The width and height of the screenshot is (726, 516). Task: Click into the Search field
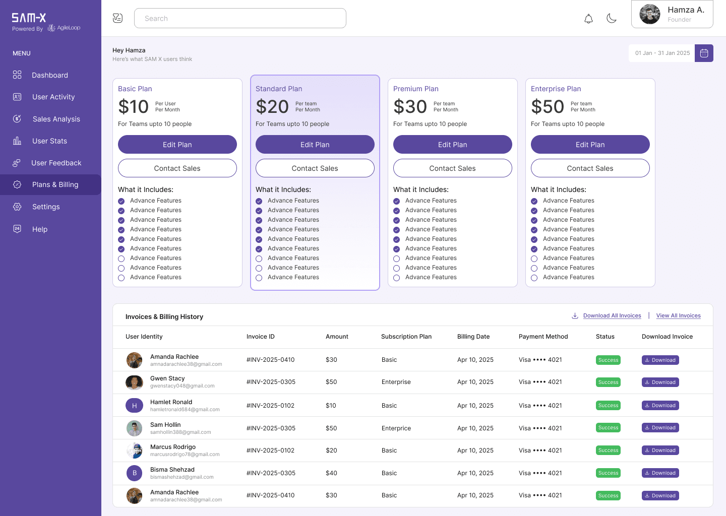coord(240,18)
